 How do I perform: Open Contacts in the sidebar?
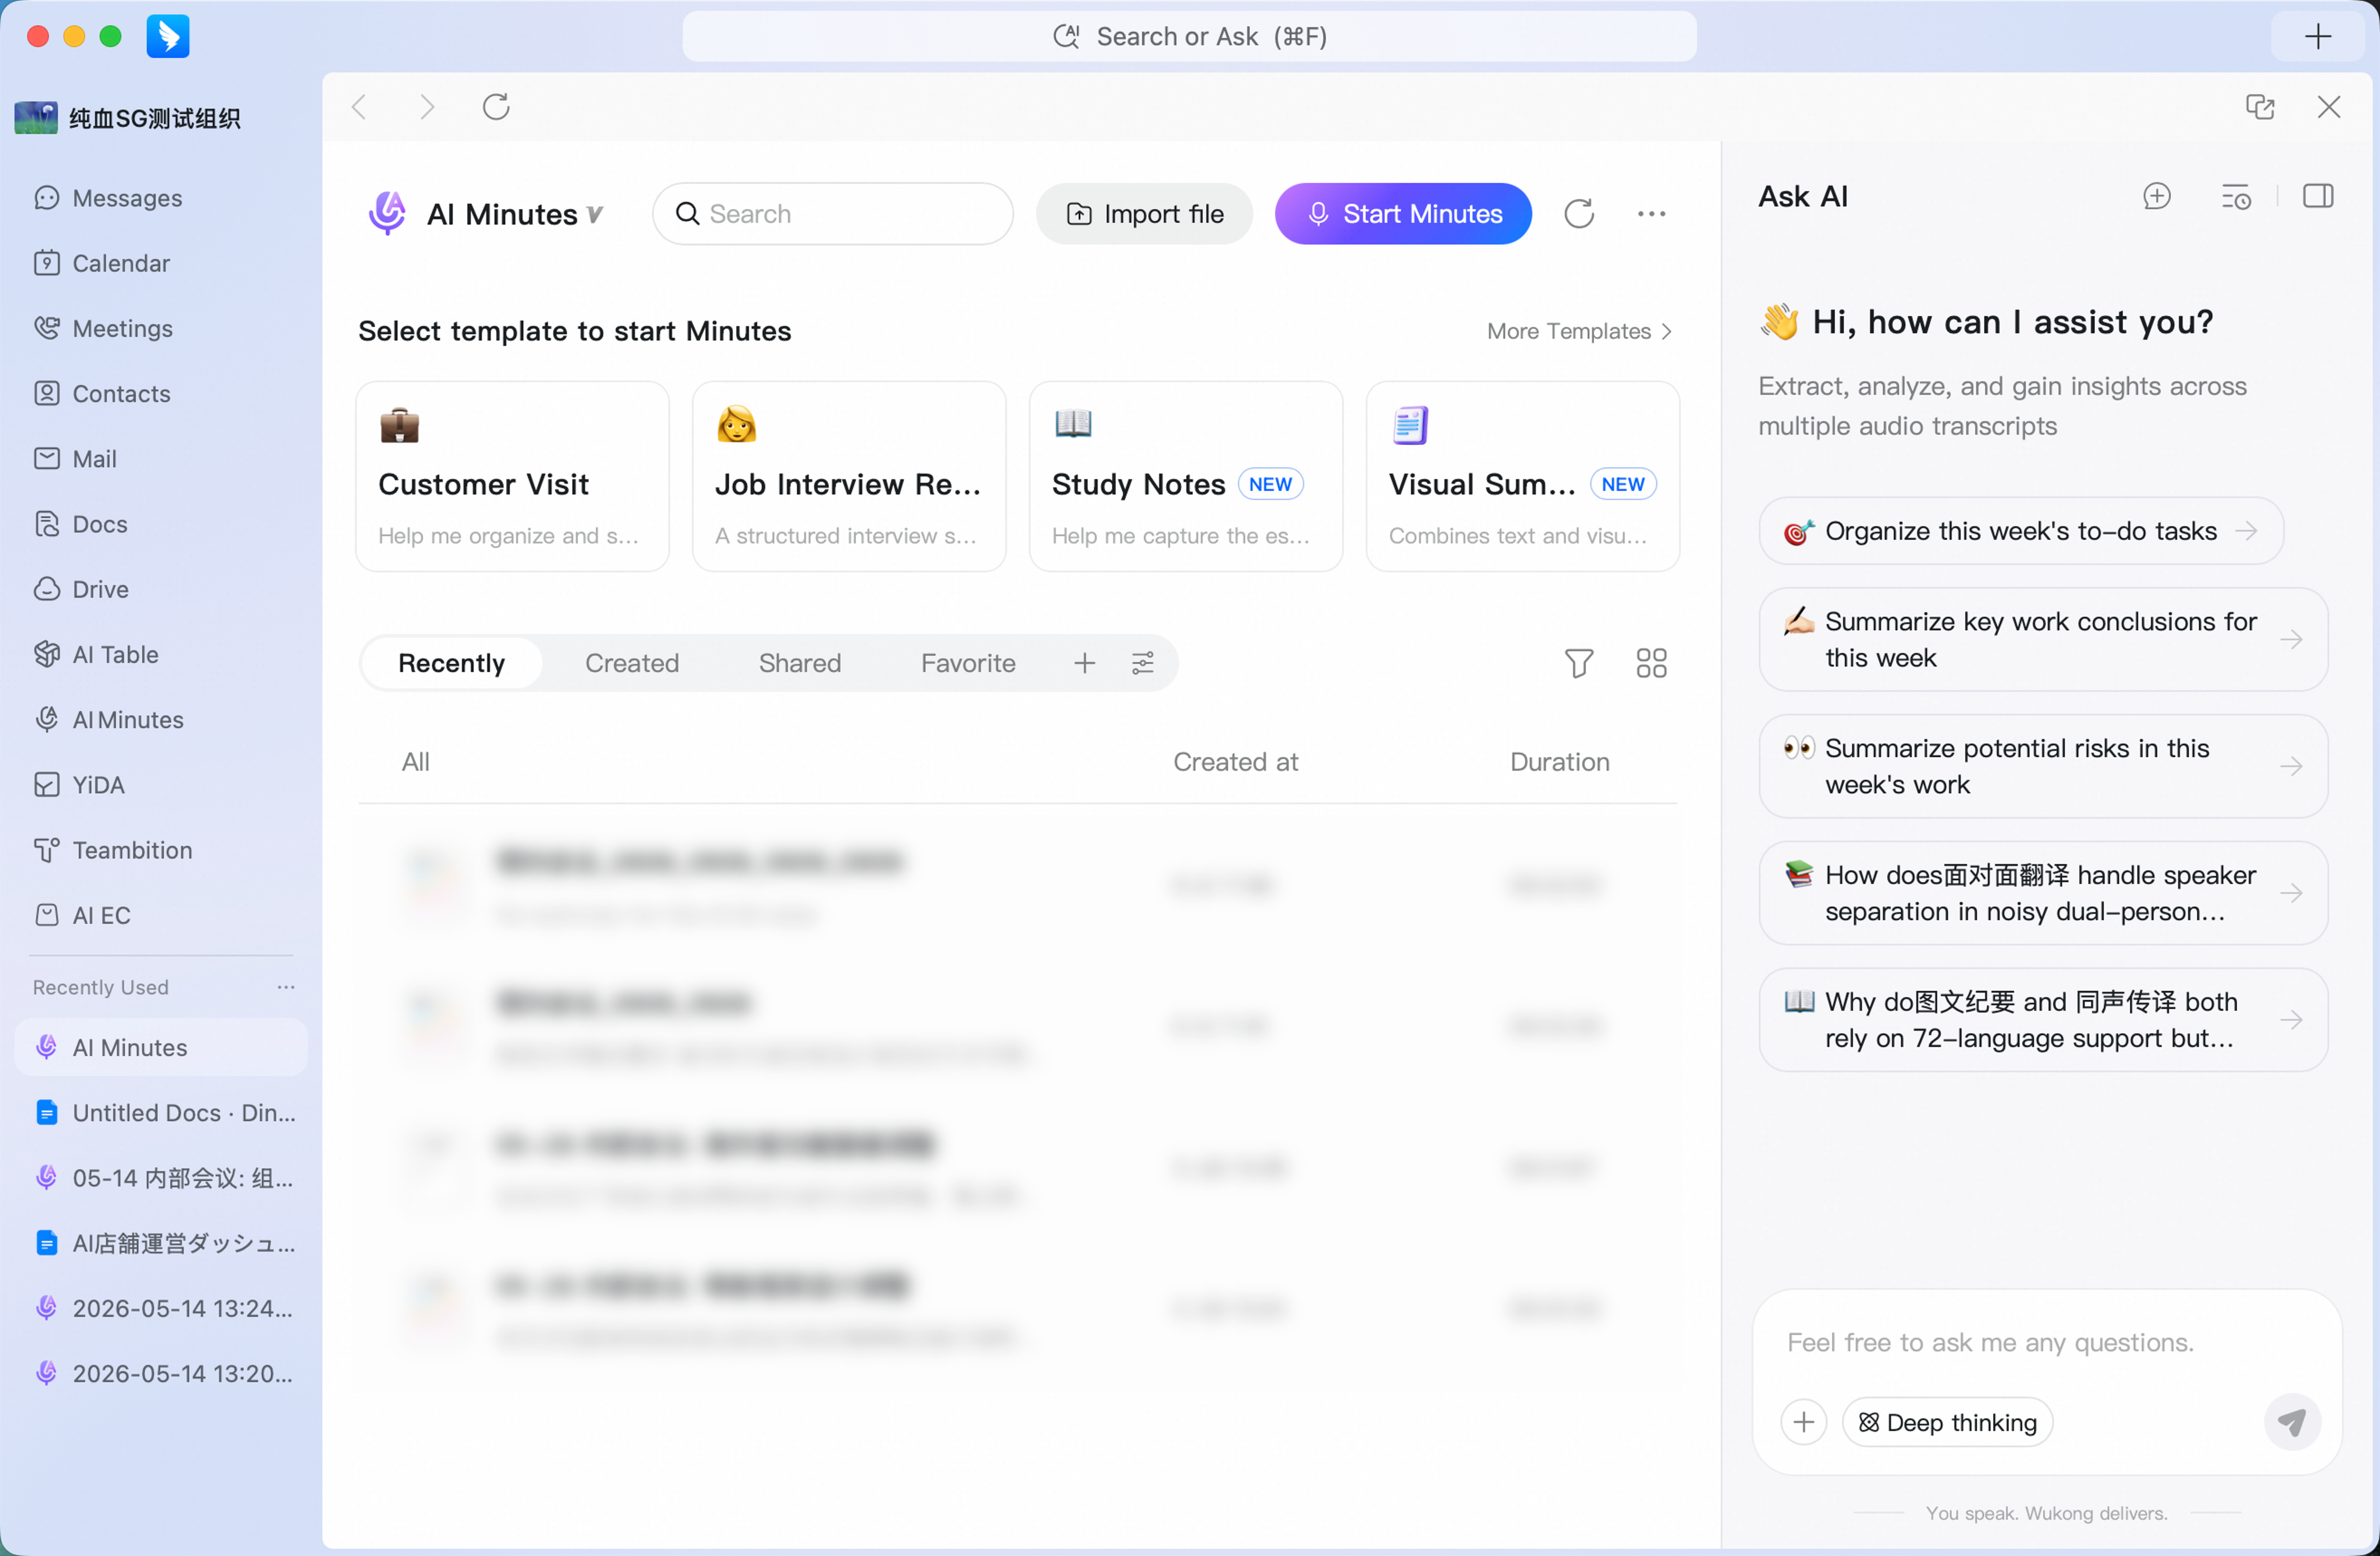[x=102, y=393]
